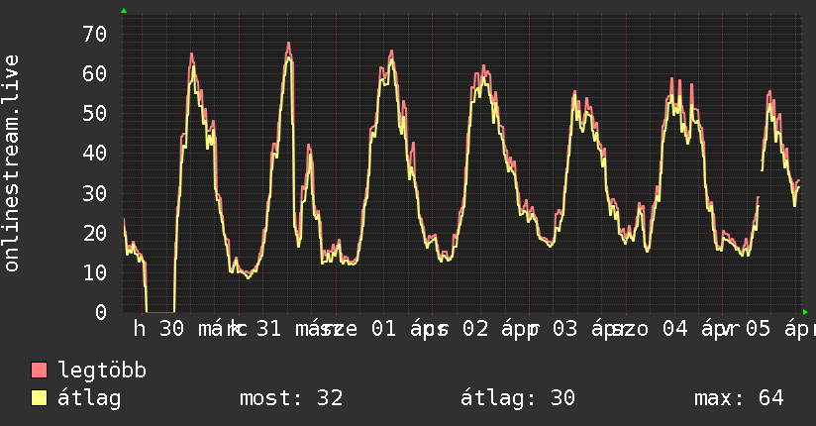The image size is (816, 426).
Task: Click the y-axis label 50
Action: coord(95,114)
